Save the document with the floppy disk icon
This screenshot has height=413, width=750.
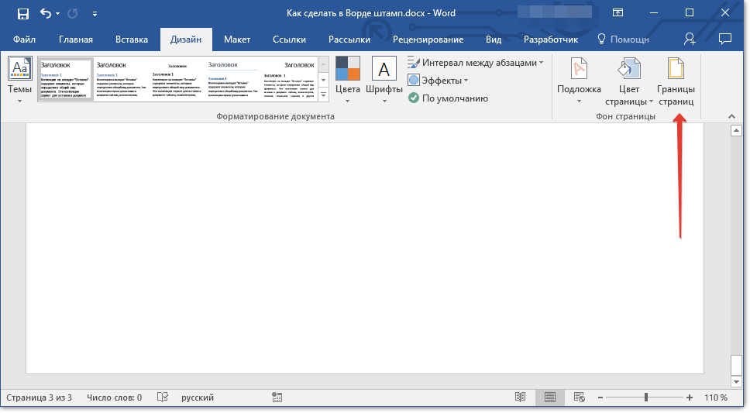[x=22, y=14]
